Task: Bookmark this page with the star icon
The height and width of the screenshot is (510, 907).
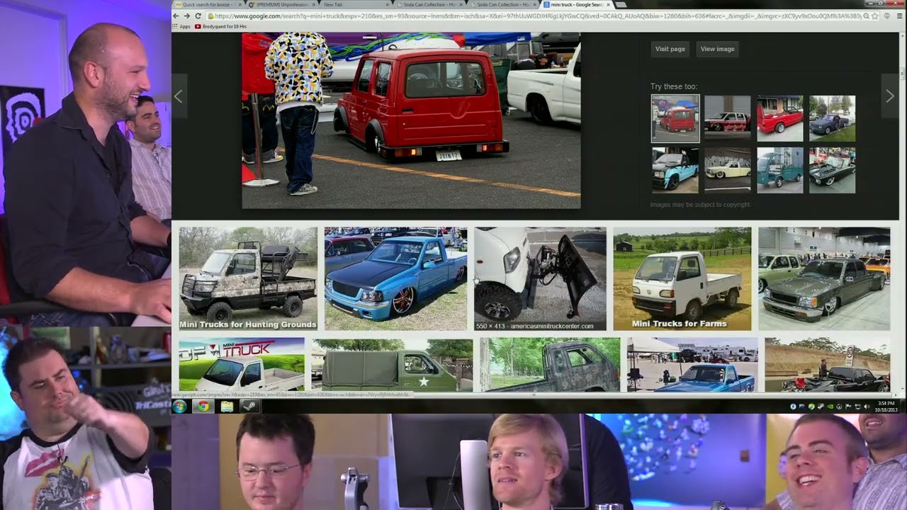Action: click(875, 16)
